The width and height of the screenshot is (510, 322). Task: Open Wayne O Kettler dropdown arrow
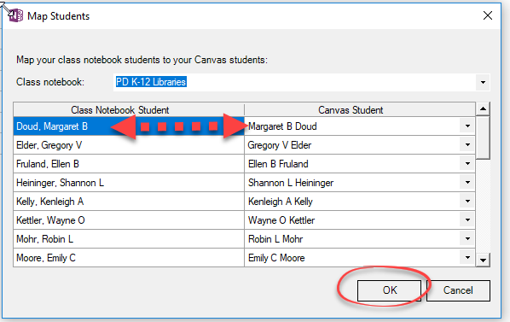pyautogui.click(x=467, y=220)
